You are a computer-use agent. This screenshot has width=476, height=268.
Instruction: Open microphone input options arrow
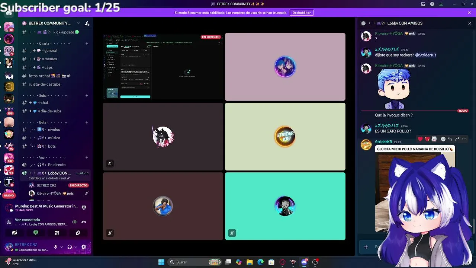(61, 247)
